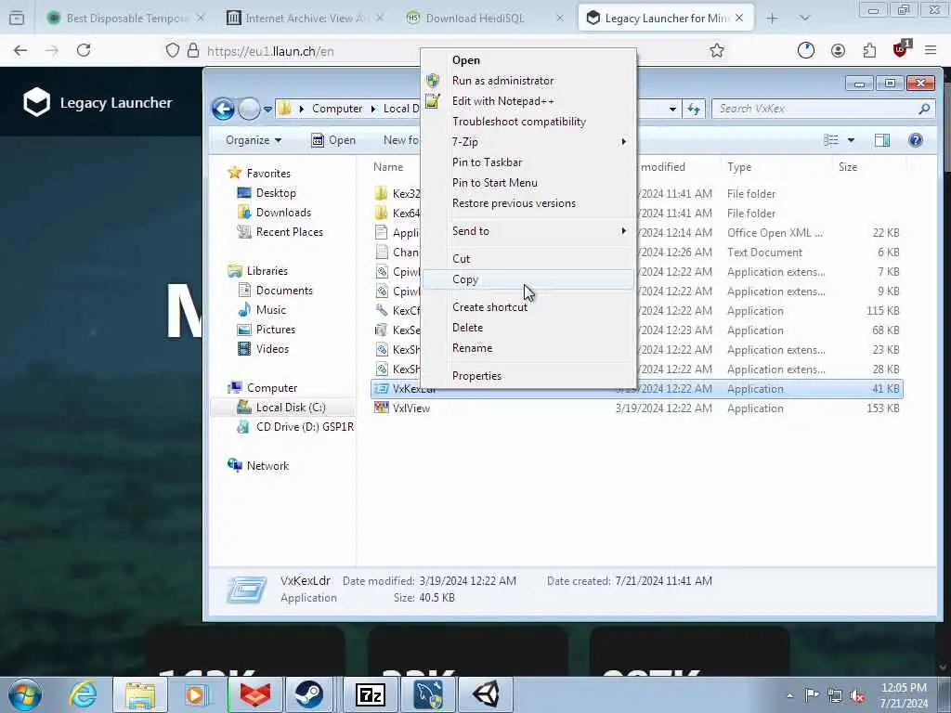The height and width of the screenshot is (713, 951).
Task: Click the change view icon
Action: (831, 141)
